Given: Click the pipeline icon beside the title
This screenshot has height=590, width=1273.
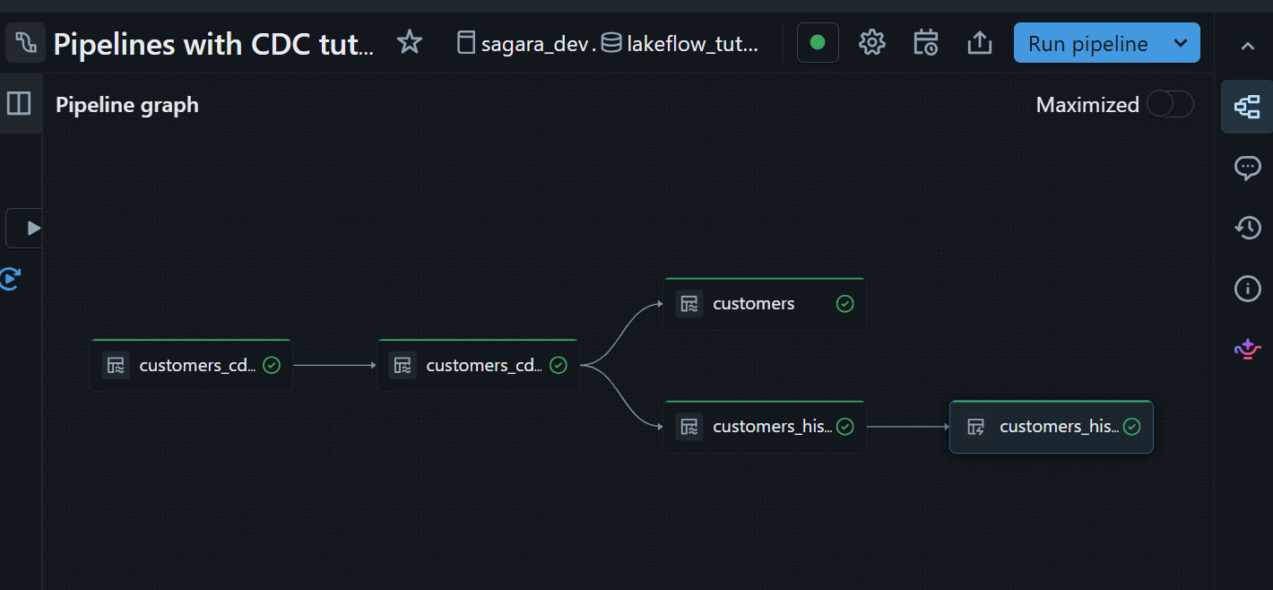Looking at the screenshot, I should (25, 43).
